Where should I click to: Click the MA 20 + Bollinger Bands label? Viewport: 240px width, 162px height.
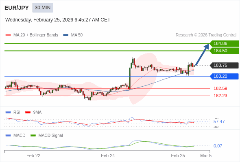(x=36, y=35)
